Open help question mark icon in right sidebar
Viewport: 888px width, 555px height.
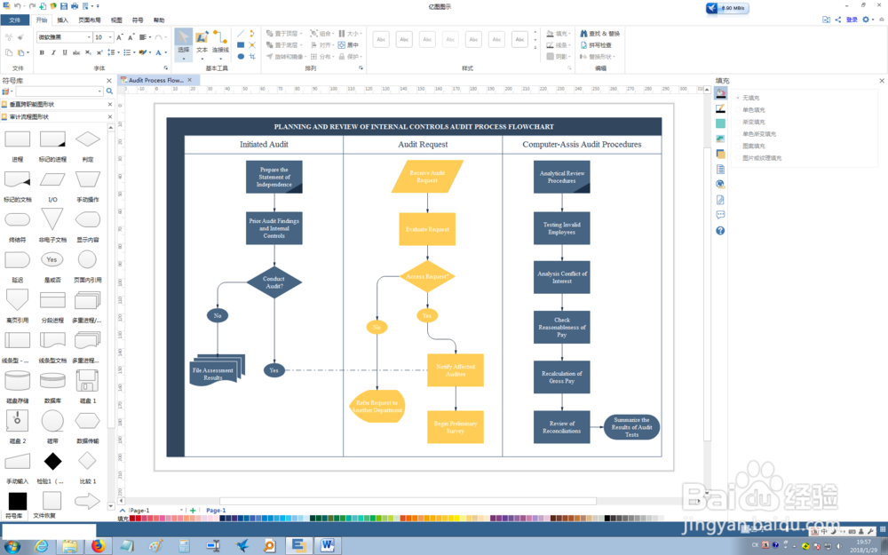click(720, 231)
